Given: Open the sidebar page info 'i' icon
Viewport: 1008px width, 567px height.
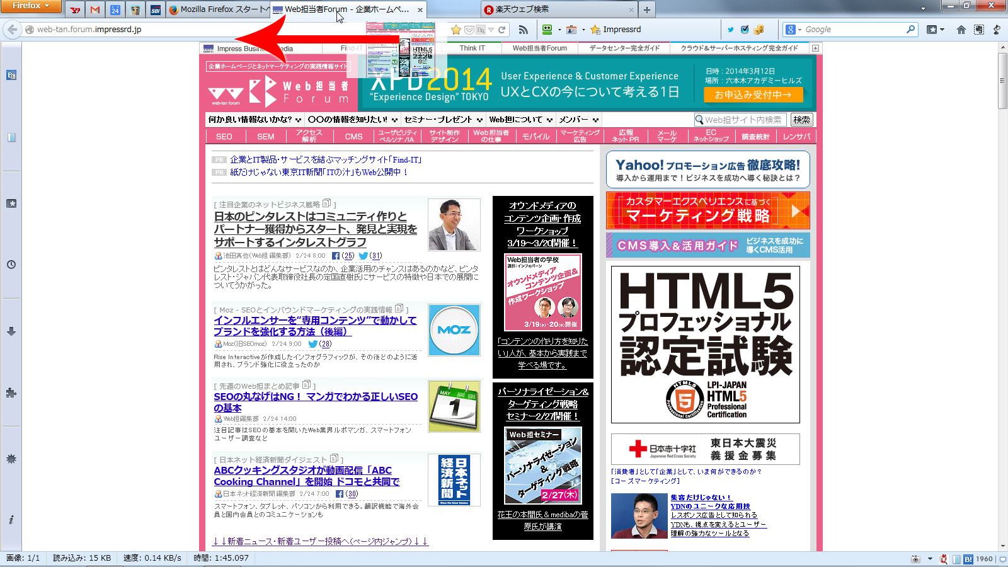Looking at the screenshot, I should (11, 520).
